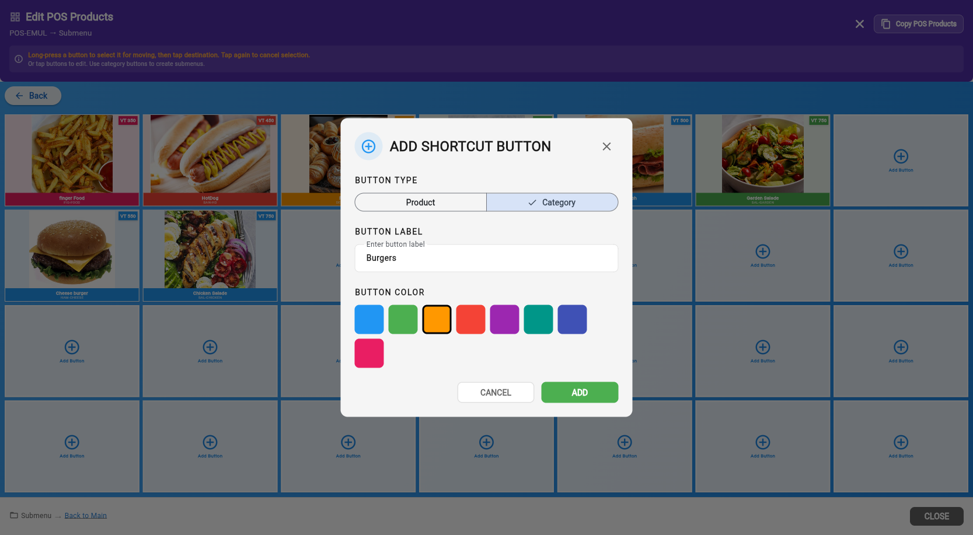Choose the blue button color swatch
This screenshot has width=973, height=535.
click(369, 319)
